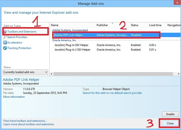Open Learn more about toolbars and extensions
This screenshot has width=181, height=130.
pyautogui.click(x=29, y=124)
